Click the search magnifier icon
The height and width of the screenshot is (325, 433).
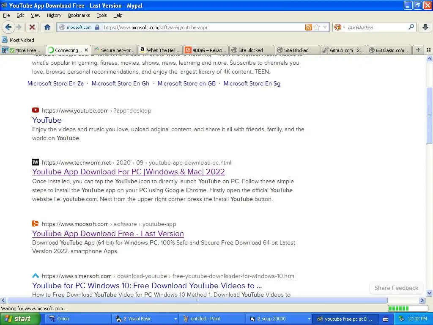click(411, 27)
